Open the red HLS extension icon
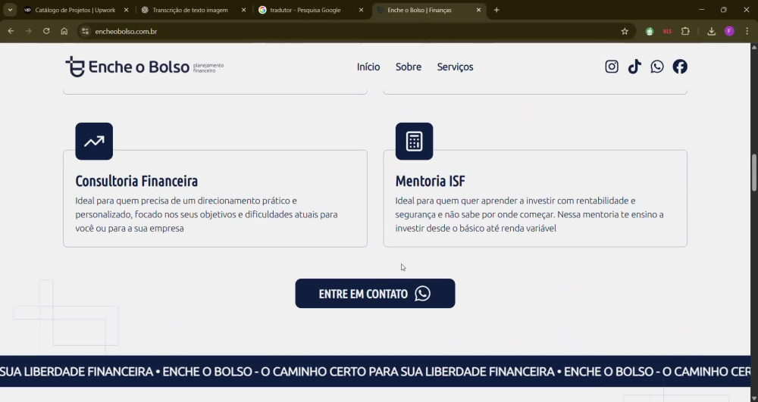 668,31
